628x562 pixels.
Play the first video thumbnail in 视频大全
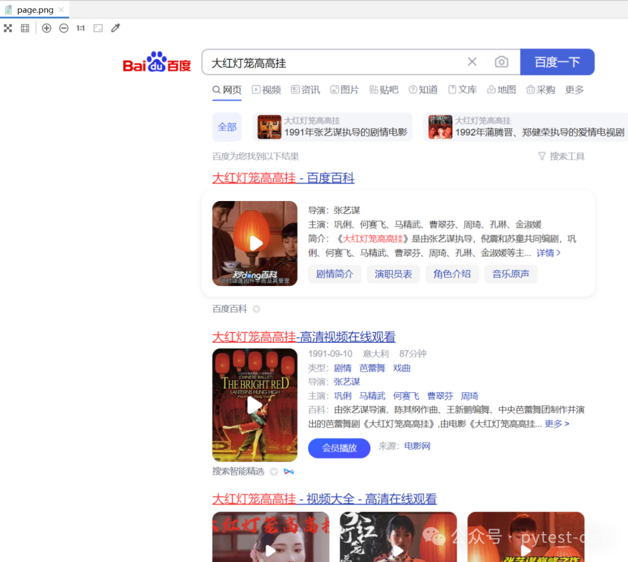pyautogui.click(x=271, y=537)
